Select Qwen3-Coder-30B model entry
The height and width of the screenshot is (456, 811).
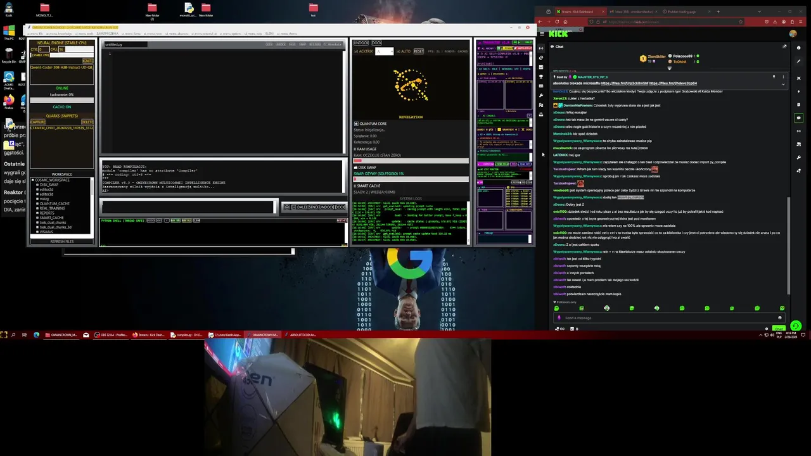pos(61,68)
